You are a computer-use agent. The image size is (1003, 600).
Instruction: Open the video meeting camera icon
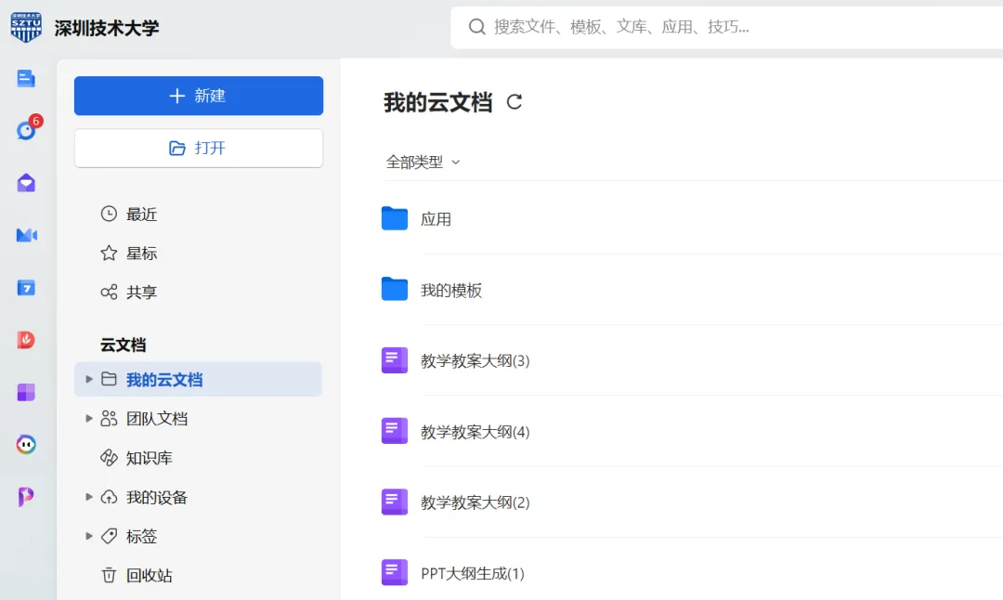tap(26, 235)
